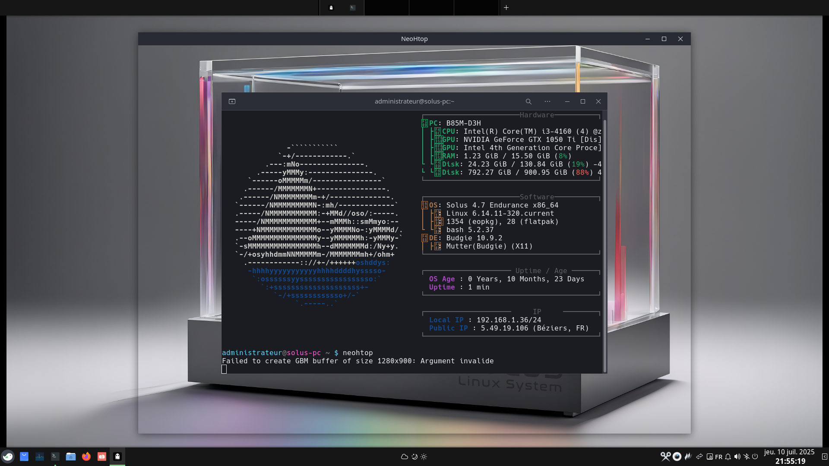Click the round eye tray icon
Viewport: 829px width, 466px height.
677,457
